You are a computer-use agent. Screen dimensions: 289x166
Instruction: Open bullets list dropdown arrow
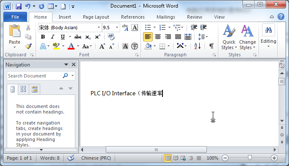tap(154, 28)
